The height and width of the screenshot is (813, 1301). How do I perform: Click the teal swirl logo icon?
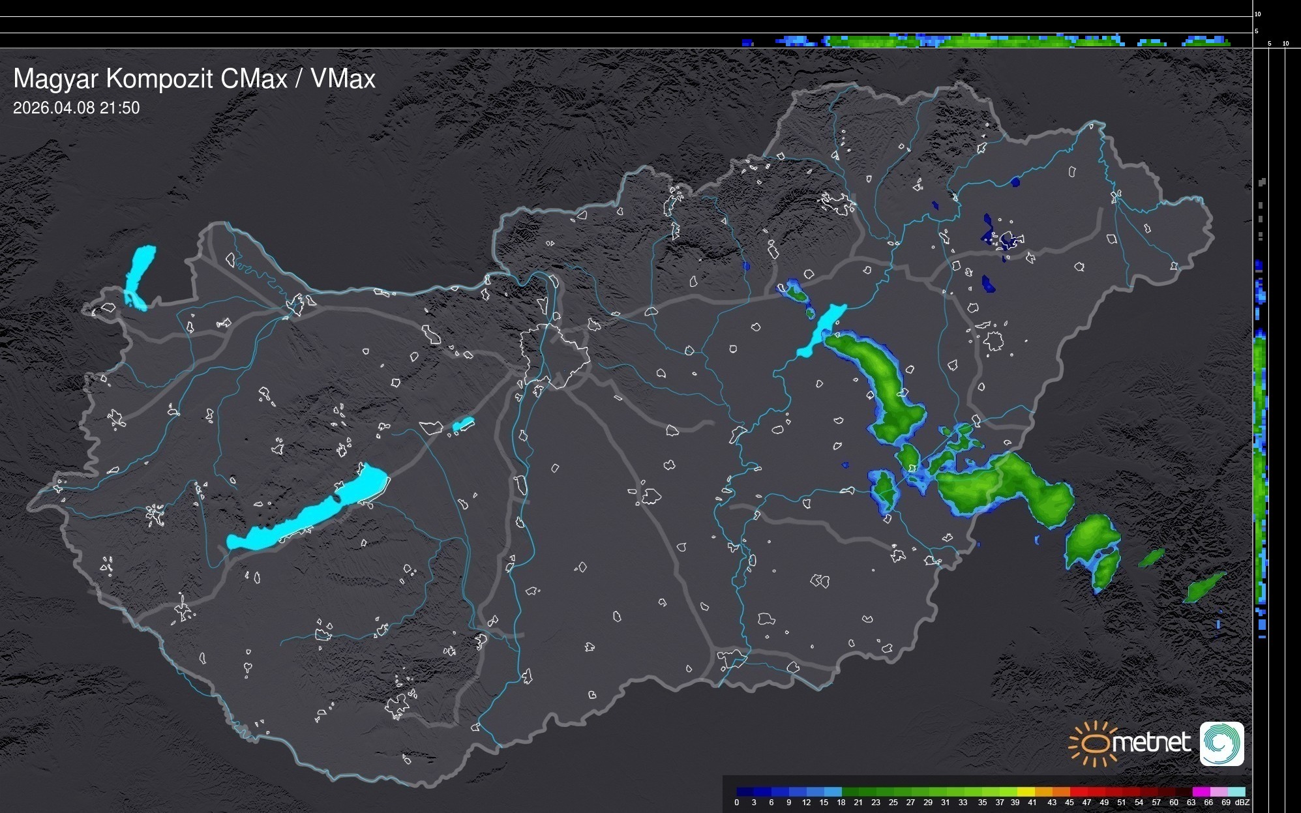click(1221, 743)
